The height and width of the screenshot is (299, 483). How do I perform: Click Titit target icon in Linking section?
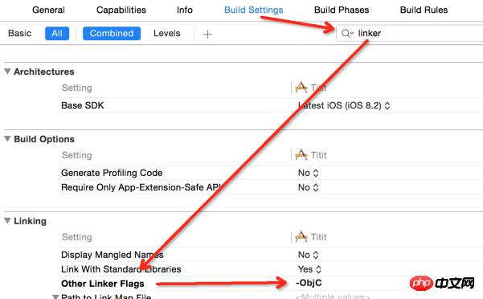(x=301, y=237)
